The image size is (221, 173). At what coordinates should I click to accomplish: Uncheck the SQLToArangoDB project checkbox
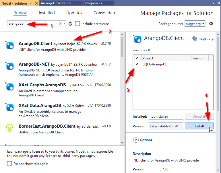pos(137,64)
